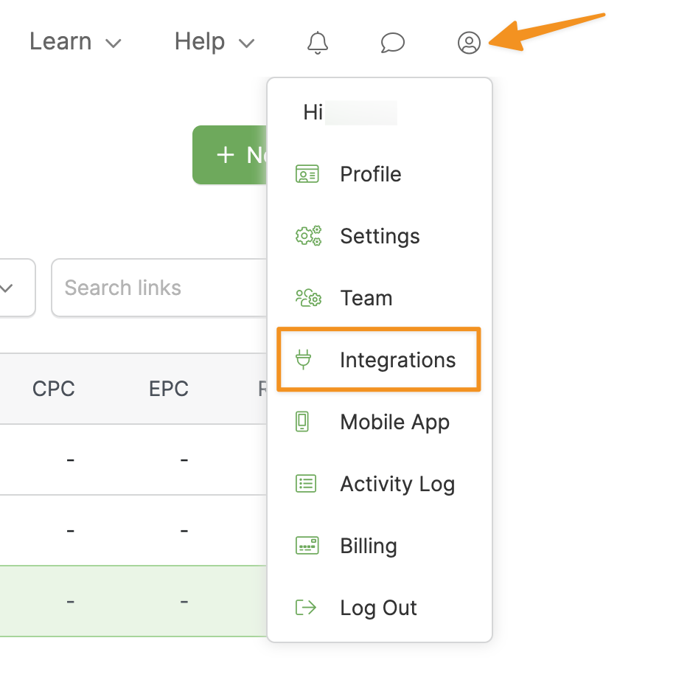This screenshot has width=690, height=680.
Task: Click the Hi greeting in the menu
Action: click(x=313, y=113)
